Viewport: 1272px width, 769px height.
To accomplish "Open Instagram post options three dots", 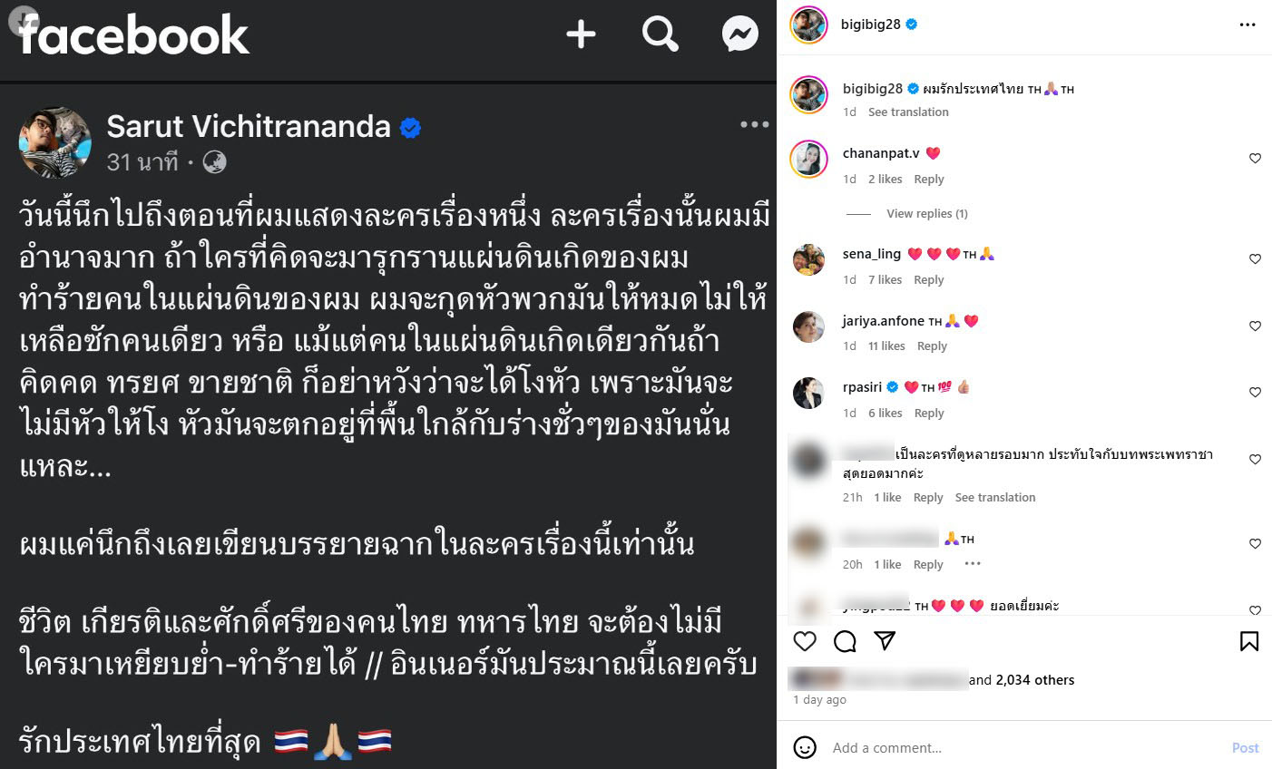I will [x=1248, y=24].
